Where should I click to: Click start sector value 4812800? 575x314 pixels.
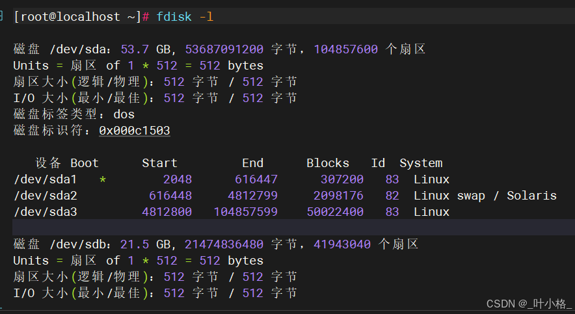[167, 212]
